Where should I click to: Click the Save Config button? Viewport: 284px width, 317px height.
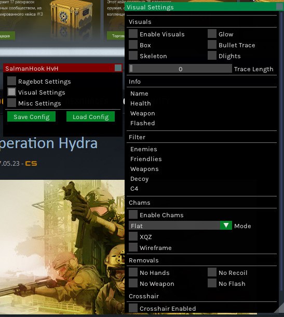(x=31, y=116)
